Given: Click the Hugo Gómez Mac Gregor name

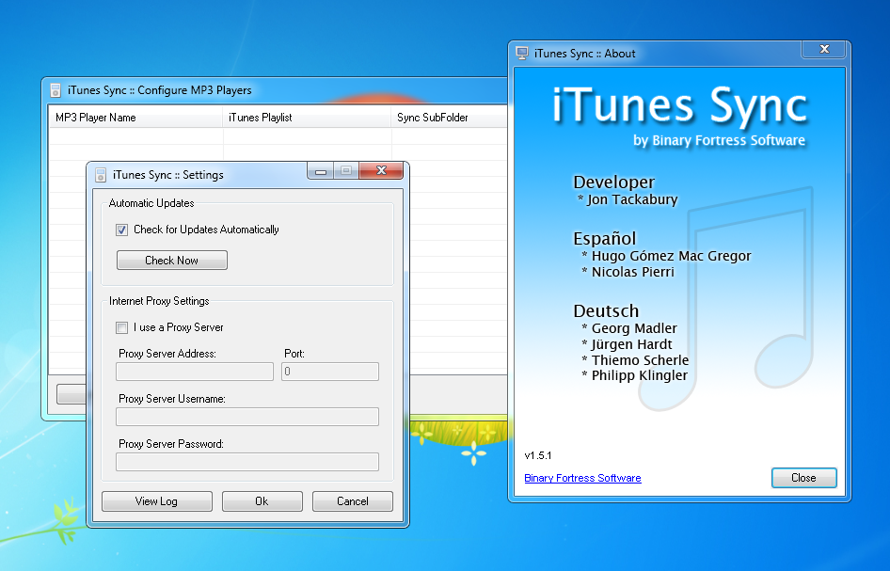Looking at the screenshot, I should click(671, 256).
